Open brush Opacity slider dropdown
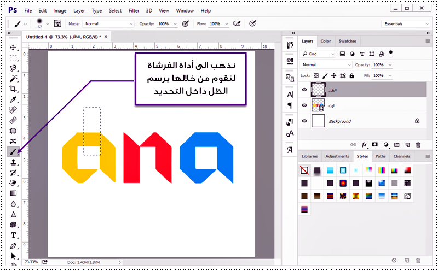This screenshot has width=438, height=271. 175,24
